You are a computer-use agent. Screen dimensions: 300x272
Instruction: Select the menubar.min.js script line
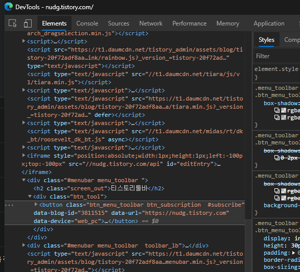tap(135, 262)
